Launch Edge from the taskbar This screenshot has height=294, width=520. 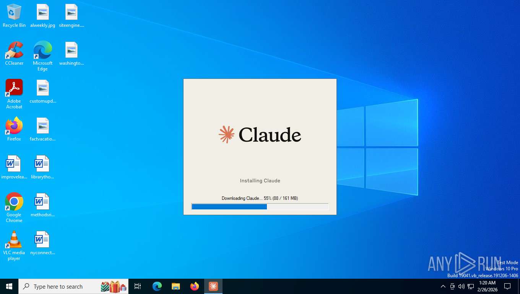tap(157, 286)
